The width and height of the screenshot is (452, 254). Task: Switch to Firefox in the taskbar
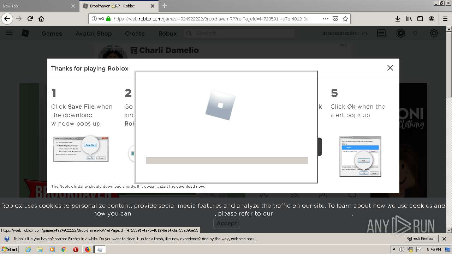pos(88,249)
